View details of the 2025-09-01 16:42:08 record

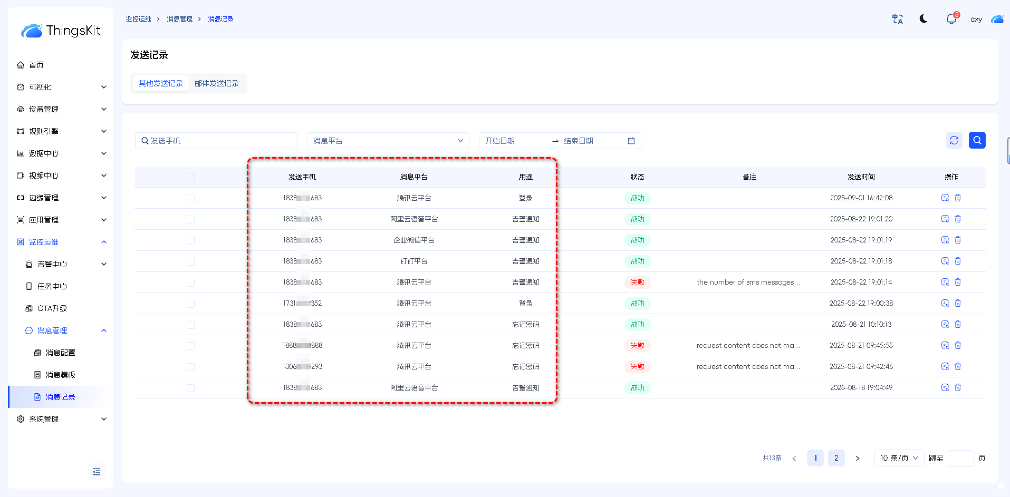tap(945, 198)
